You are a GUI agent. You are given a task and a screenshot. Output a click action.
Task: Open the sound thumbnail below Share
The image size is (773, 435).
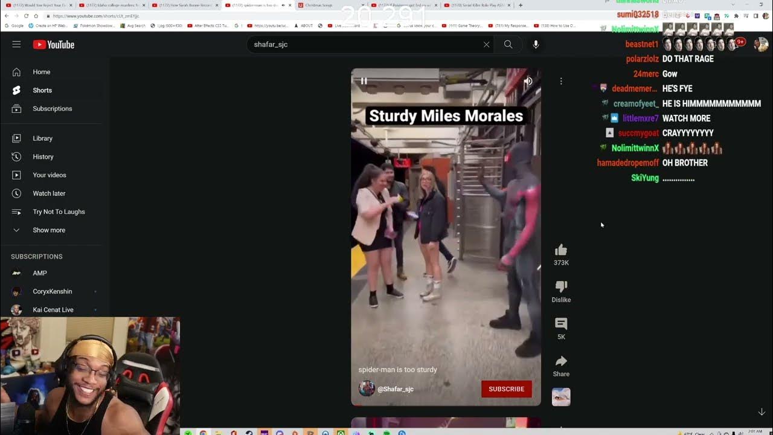(x=561, y=397)
